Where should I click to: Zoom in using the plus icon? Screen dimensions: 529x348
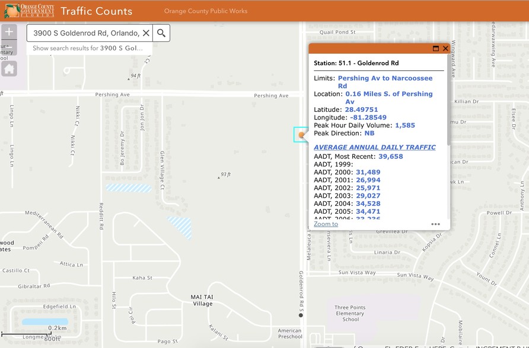pos(8,31)
